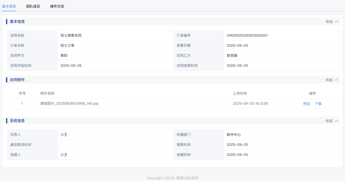Open the 操作日志 tab
This screenshot has width=345, height=181.
click(57, 6)
